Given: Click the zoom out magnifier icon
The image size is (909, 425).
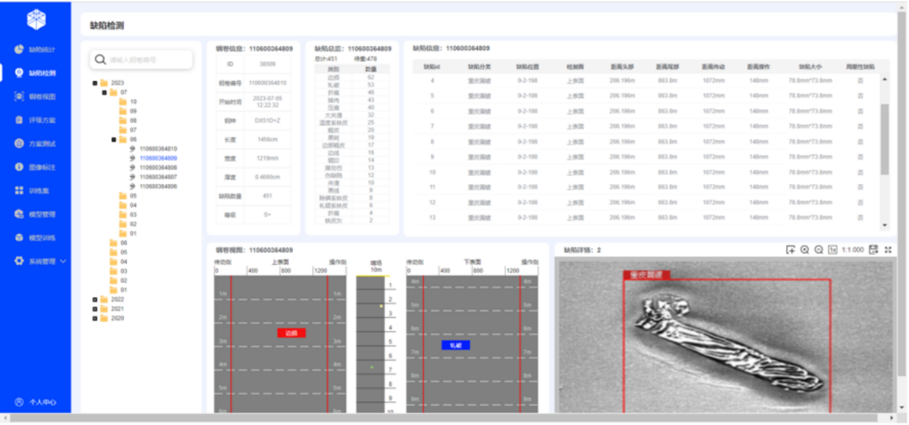Looking at the screenshot, I should 818,250.
